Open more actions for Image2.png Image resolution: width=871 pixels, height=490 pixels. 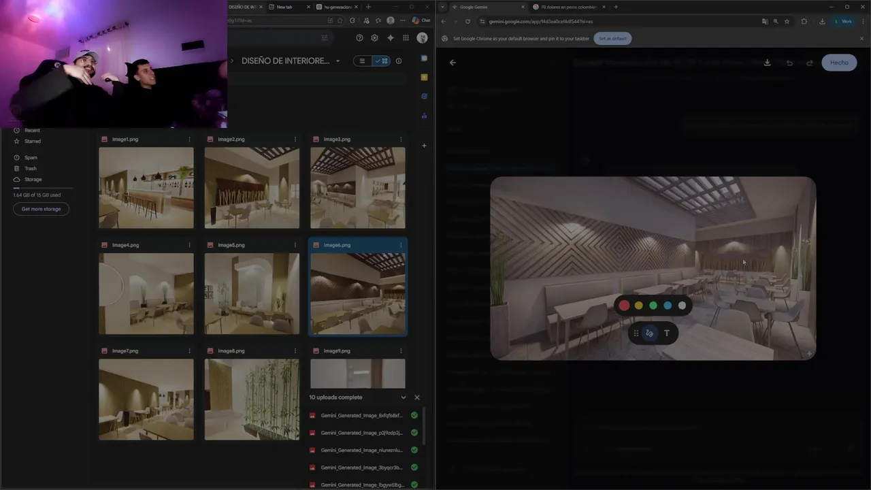click(295, 139)
